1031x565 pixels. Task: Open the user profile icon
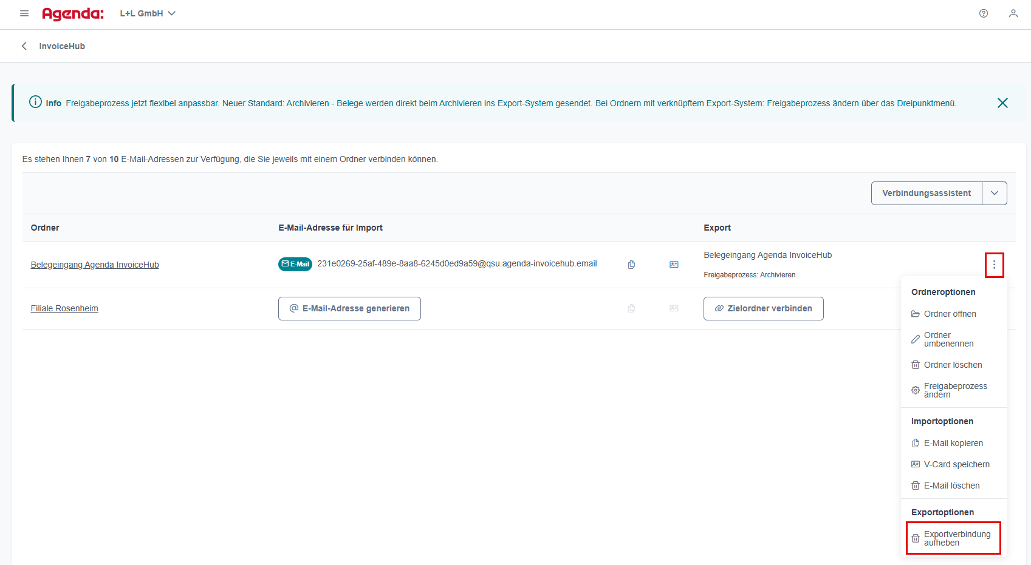pyautogui.click(x=1013, y=13)
